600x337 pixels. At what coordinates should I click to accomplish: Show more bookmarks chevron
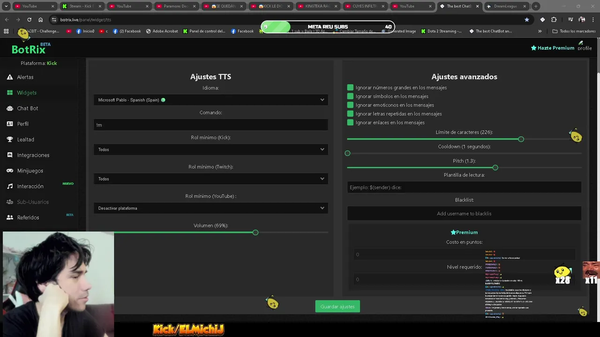point(540,31)
